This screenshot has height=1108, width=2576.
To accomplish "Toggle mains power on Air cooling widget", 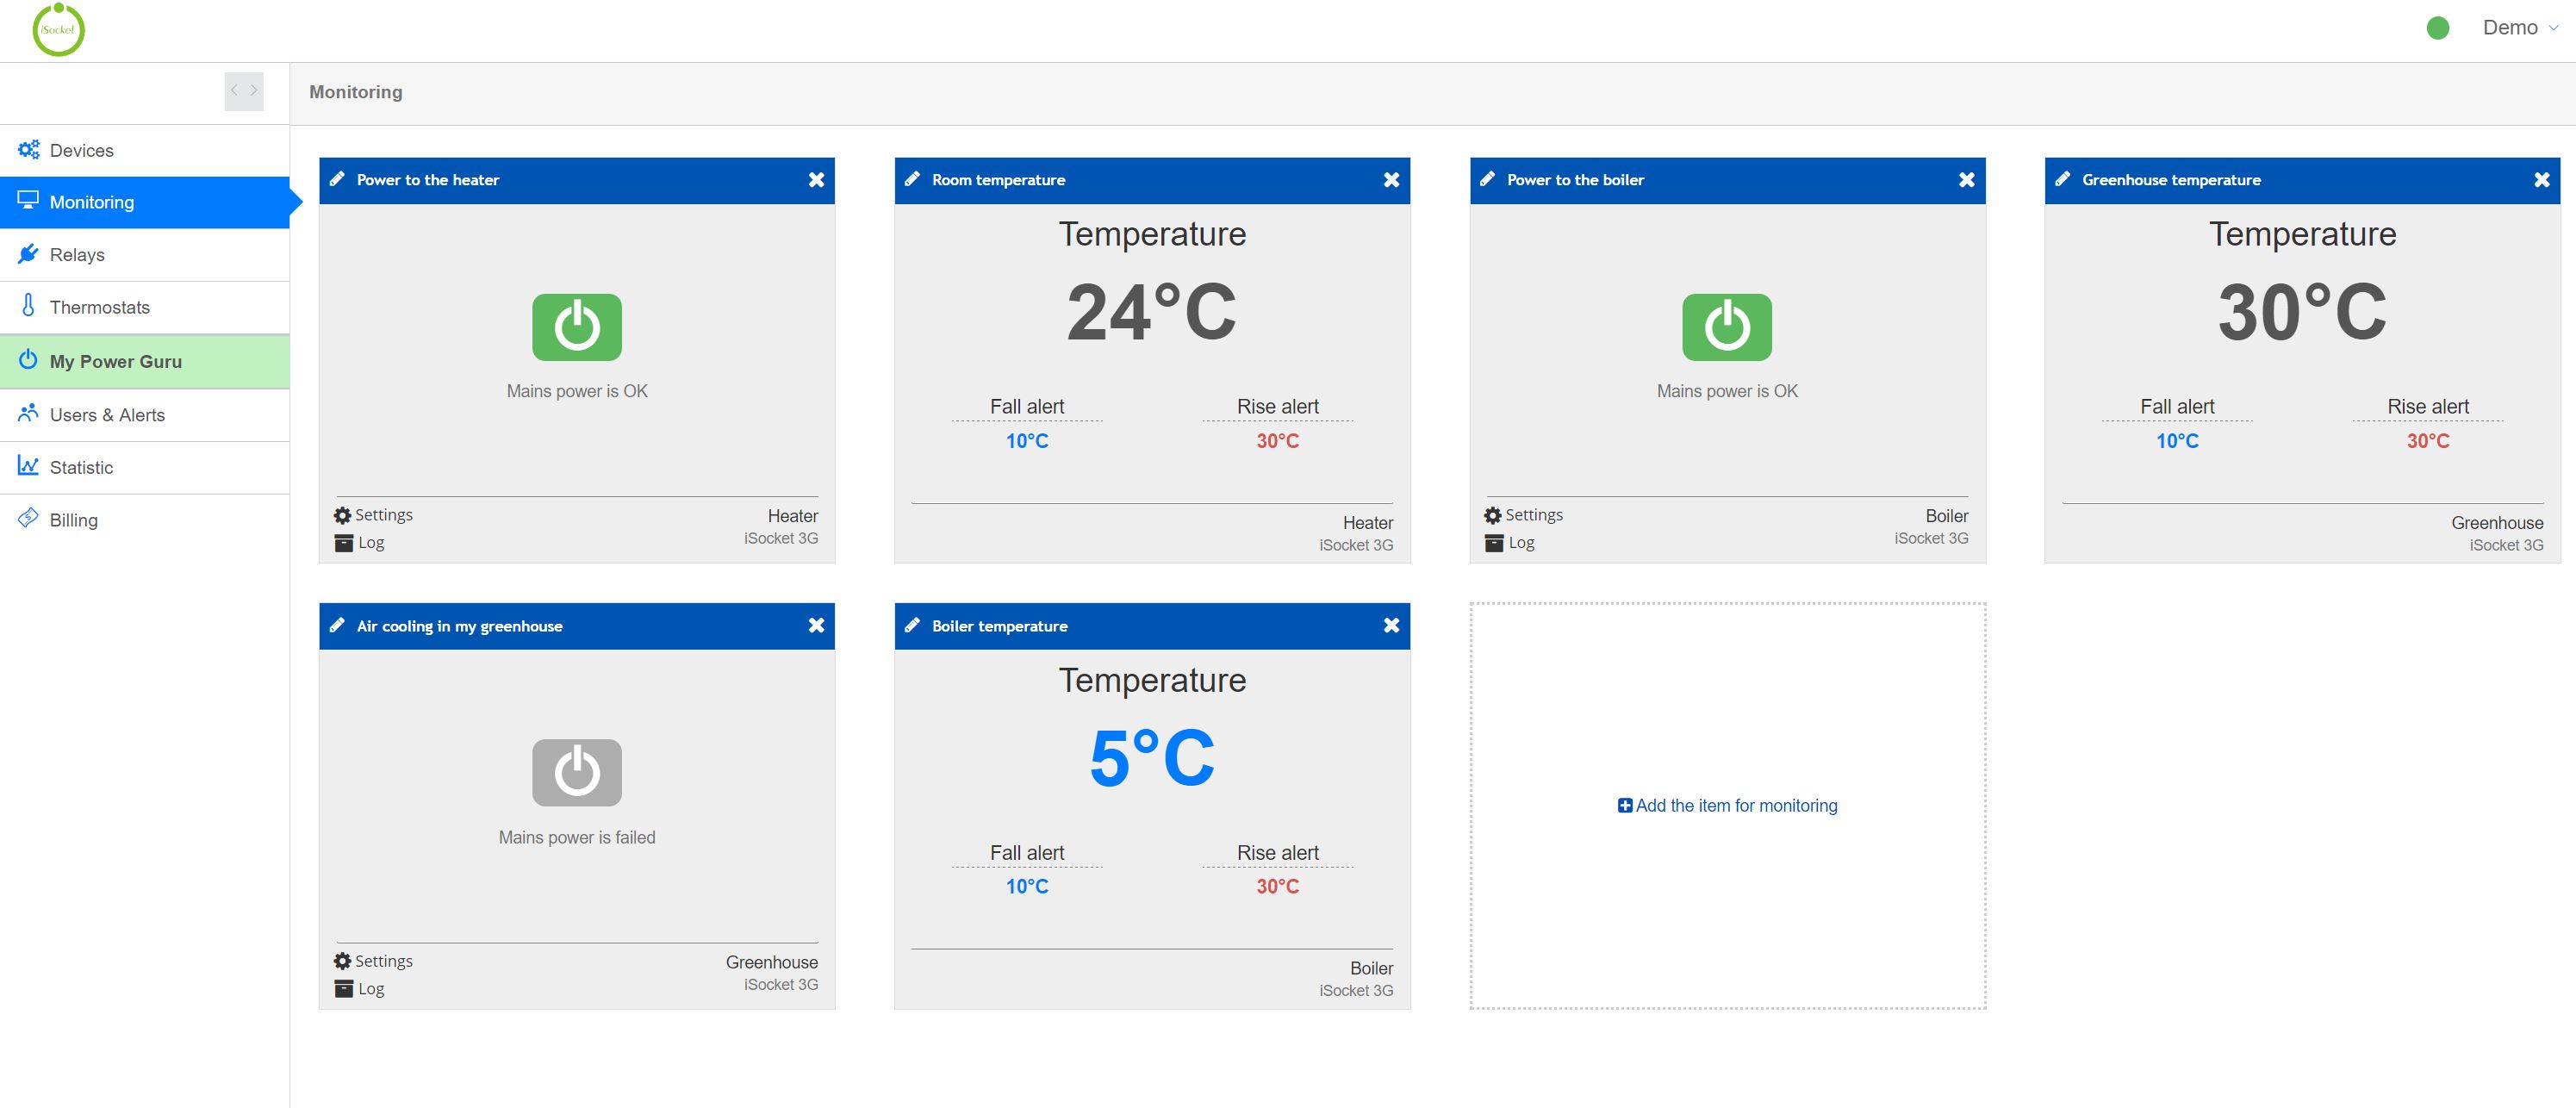I will point(576,772).
